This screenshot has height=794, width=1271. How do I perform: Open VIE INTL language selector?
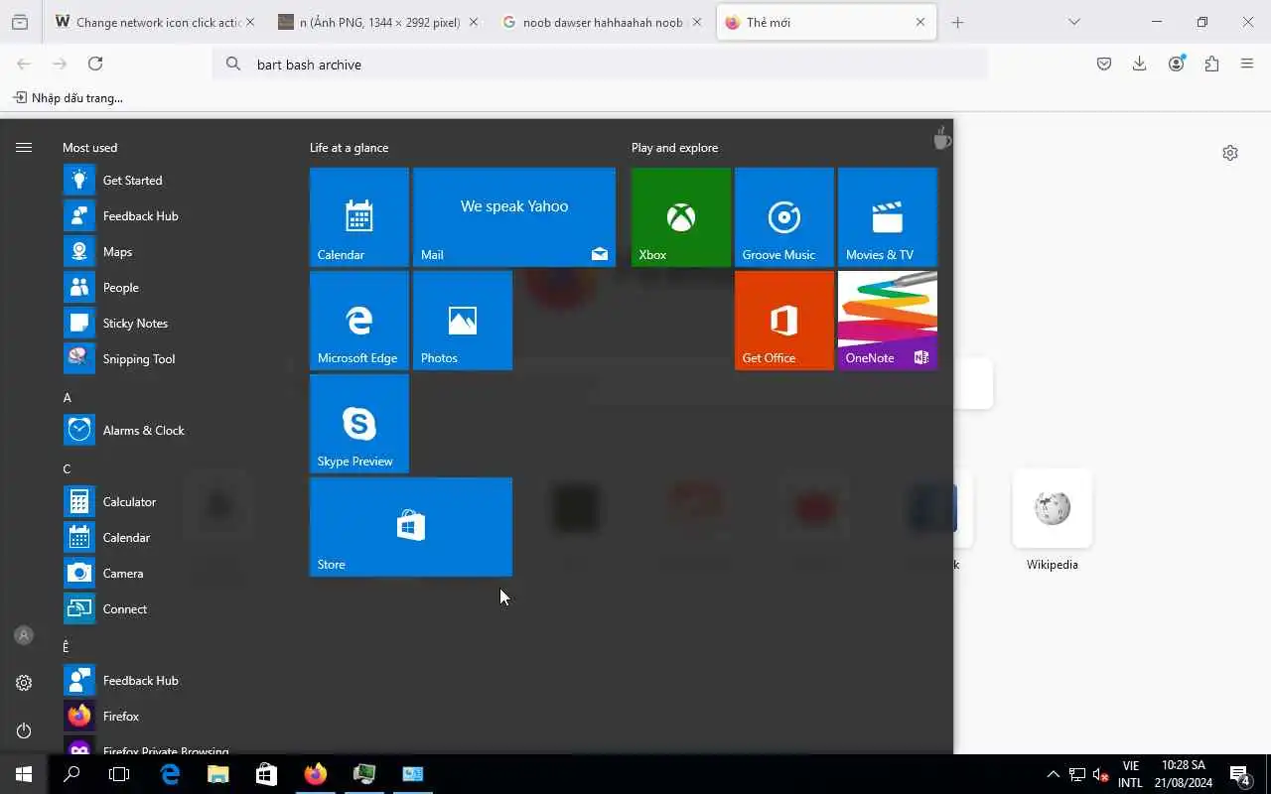1130,774
